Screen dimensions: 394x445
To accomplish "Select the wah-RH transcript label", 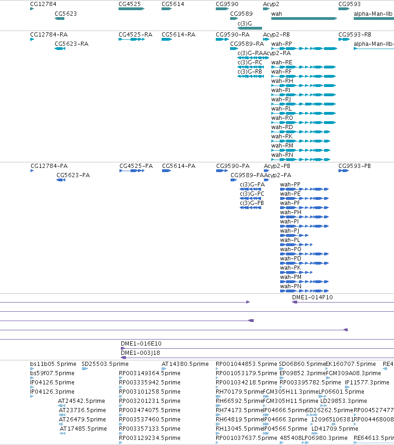I will tap(282, 81).
